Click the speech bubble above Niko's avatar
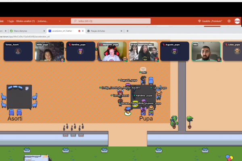The image size is (242, 161). [x=143, y=69]
